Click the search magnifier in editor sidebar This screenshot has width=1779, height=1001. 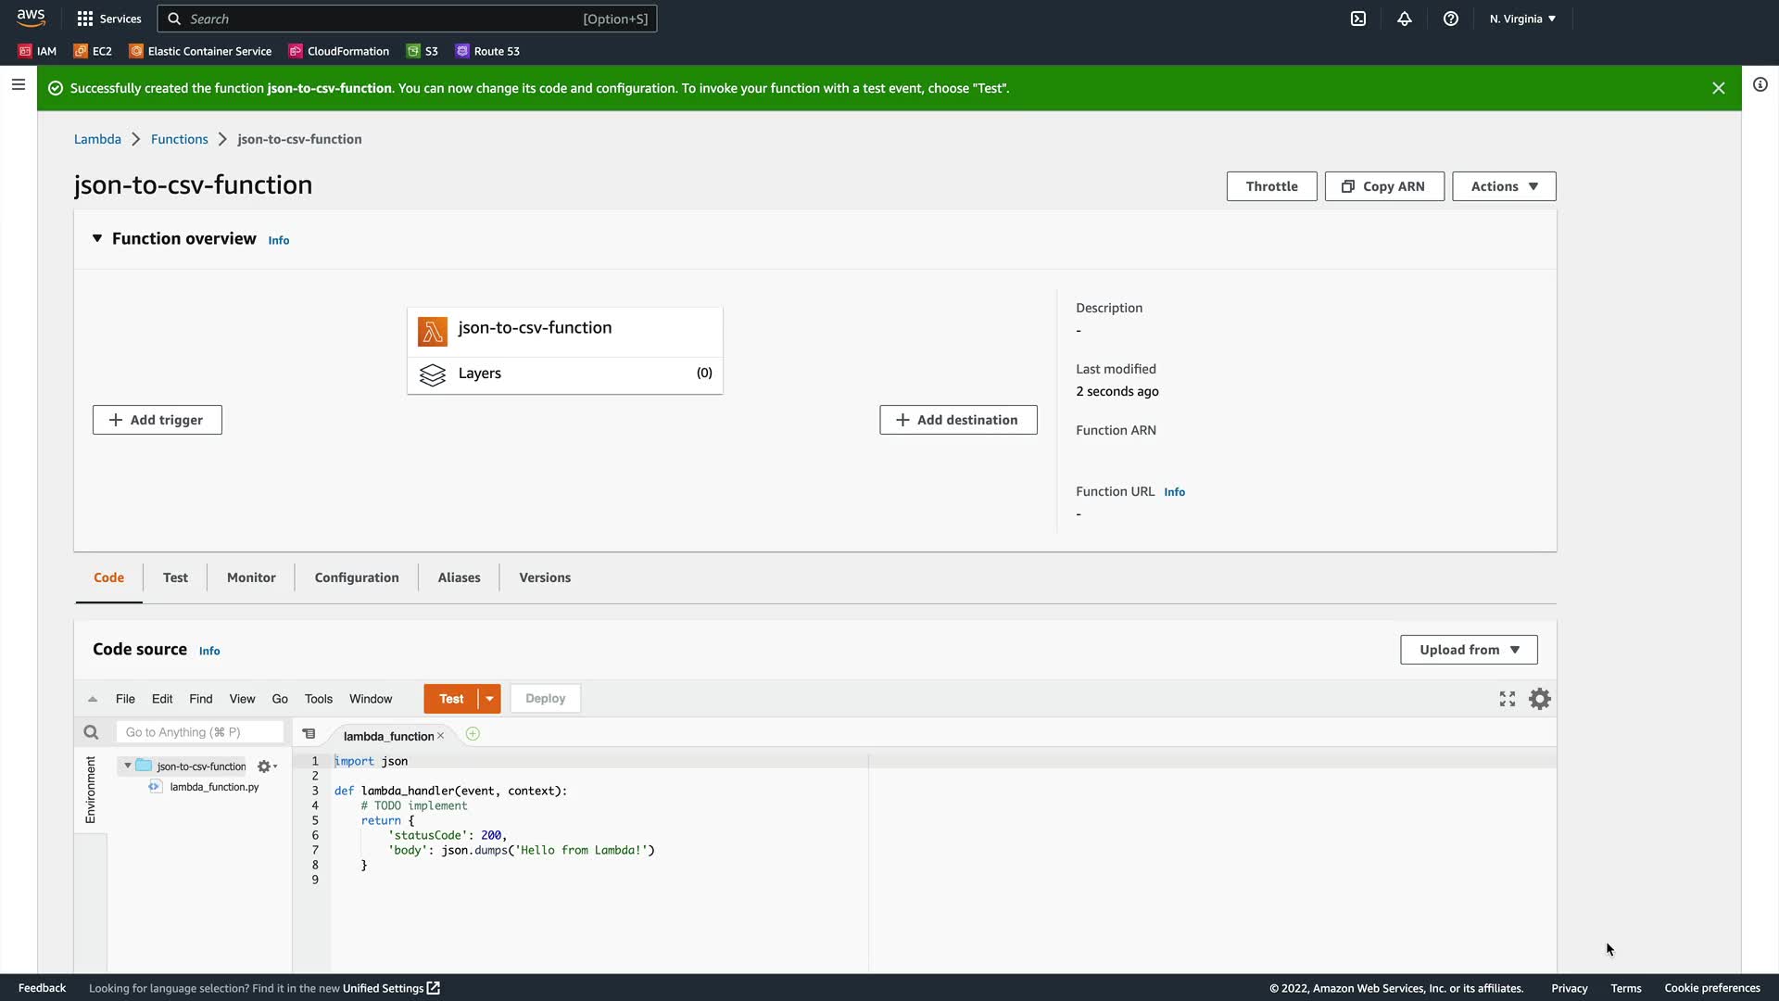pos(91,732)
